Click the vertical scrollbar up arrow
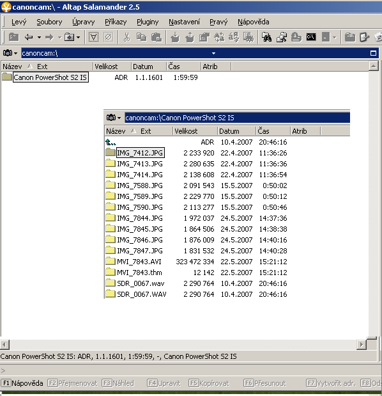Viewport: 382px width, 396px height. (373, 67)
